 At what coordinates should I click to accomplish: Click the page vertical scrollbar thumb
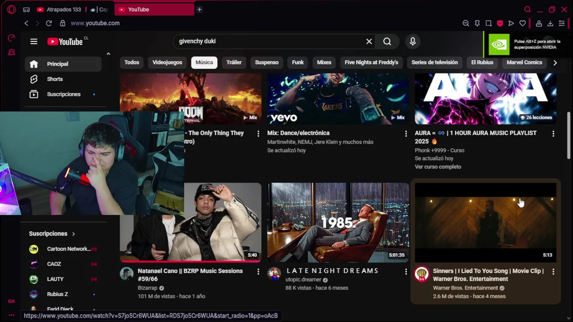(x=569, y=135)
